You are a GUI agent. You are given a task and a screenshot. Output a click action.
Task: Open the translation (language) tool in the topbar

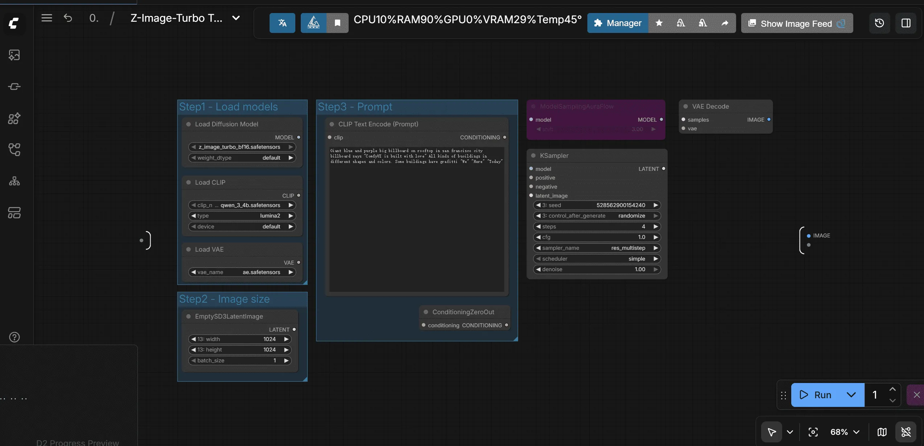282,23
